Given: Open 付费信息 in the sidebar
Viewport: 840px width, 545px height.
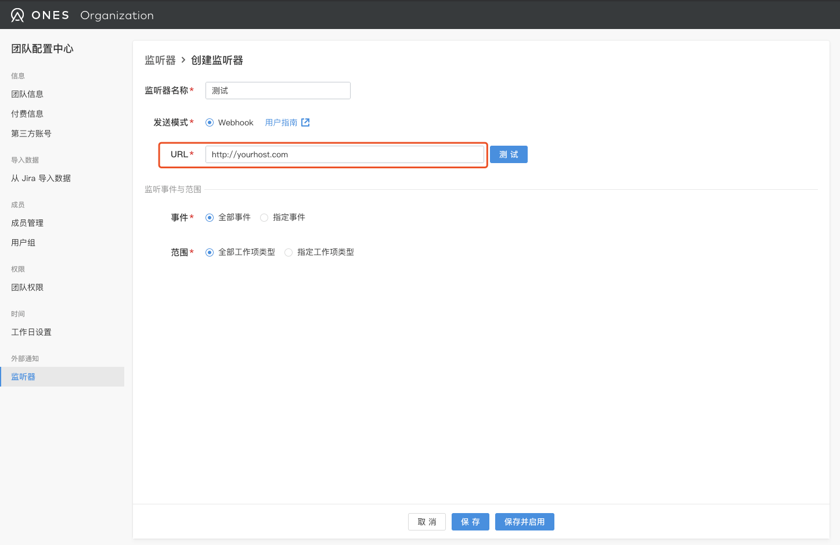Looking at the screenshot, I should pos(27,114).
